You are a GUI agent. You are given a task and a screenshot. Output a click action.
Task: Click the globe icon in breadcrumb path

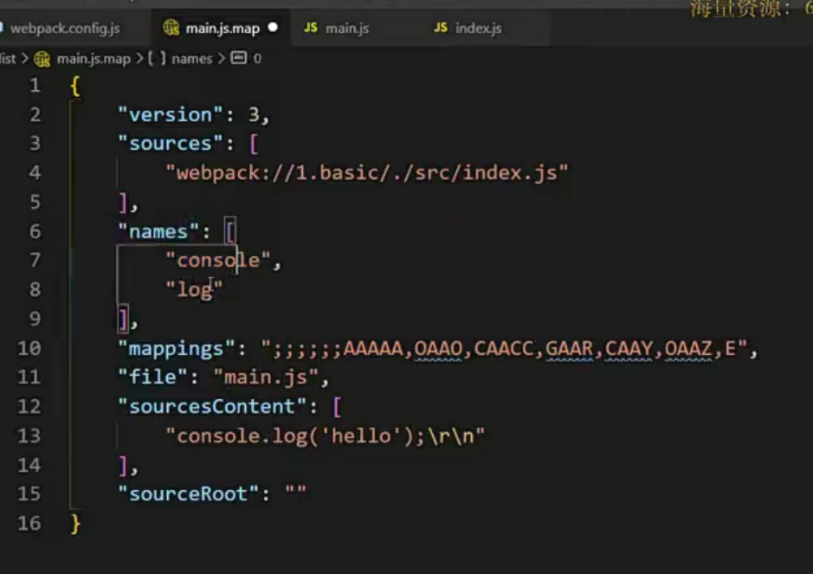[42, 59]
